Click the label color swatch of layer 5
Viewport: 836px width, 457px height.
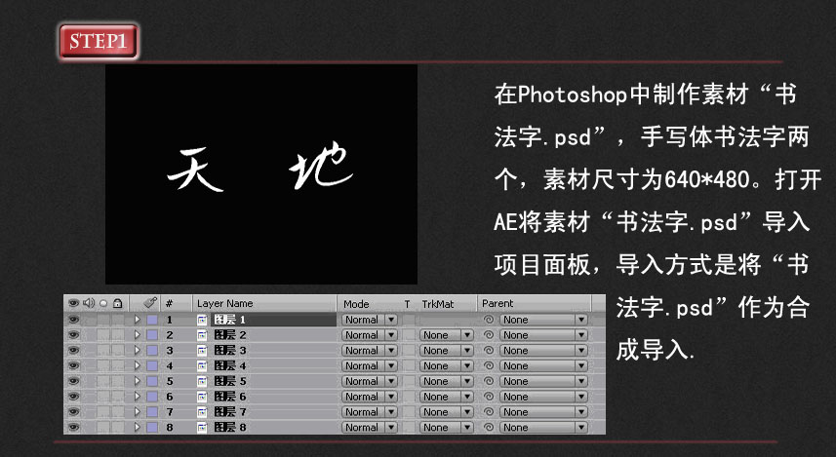click(152, 381)
